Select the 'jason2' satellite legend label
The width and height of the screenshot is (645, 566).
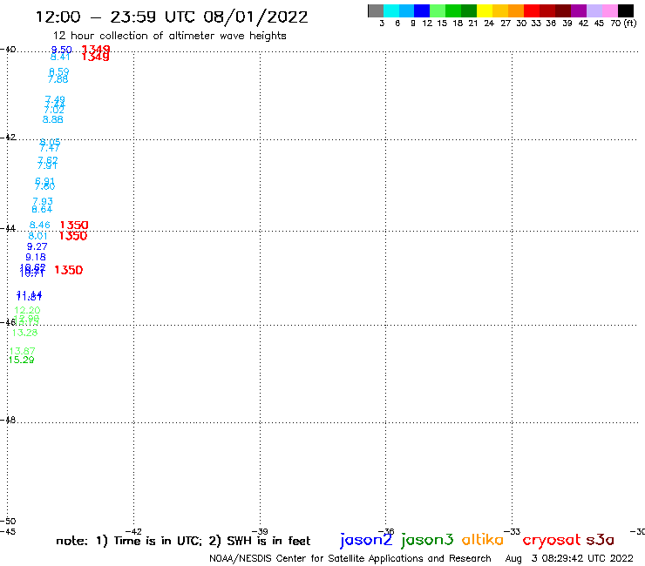[x=366, y=540]
